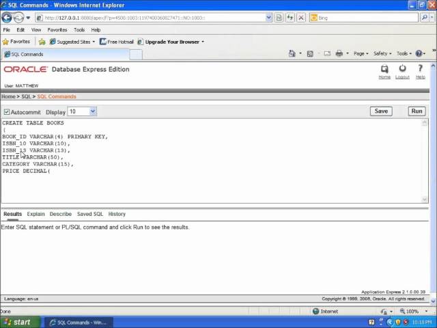Click the Compatibility View icon
437x328 pixels.
tap(279, 18)
